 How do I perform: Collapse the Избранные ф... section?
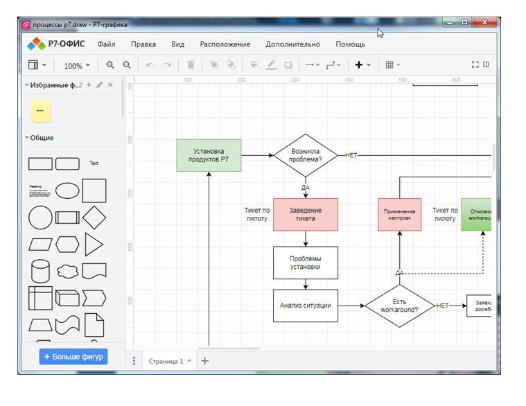[27, 85]
